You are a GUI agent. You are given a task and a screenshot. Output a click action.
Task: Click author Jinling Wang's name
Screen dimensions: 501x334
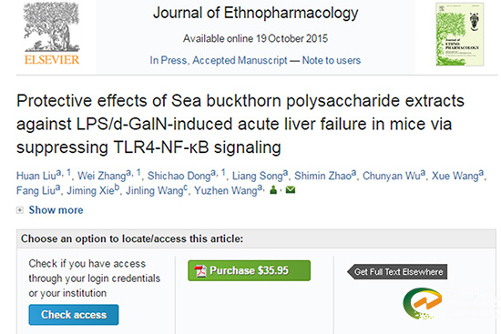[155, 190]
